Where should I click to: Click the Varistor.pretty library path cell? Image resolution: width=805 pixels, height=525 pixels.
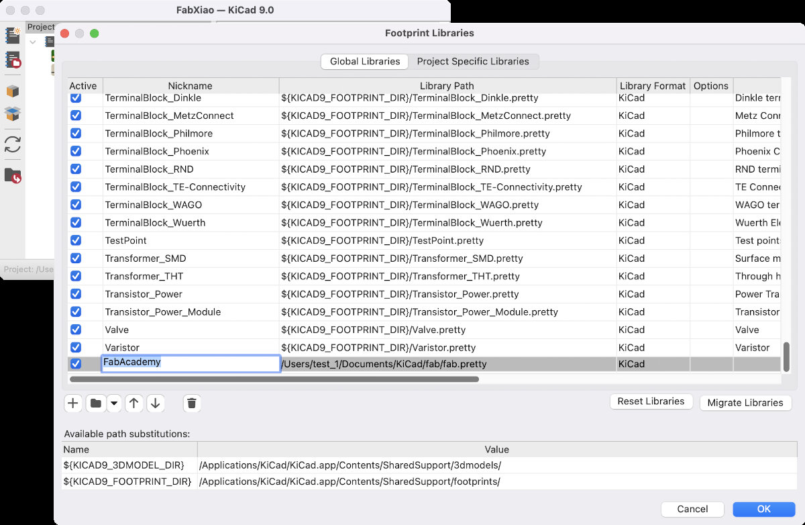448,348
